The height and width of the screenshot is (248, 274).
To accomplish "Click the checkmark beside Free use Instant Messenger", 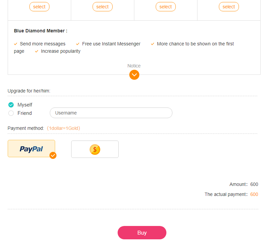I will (78, 44).
